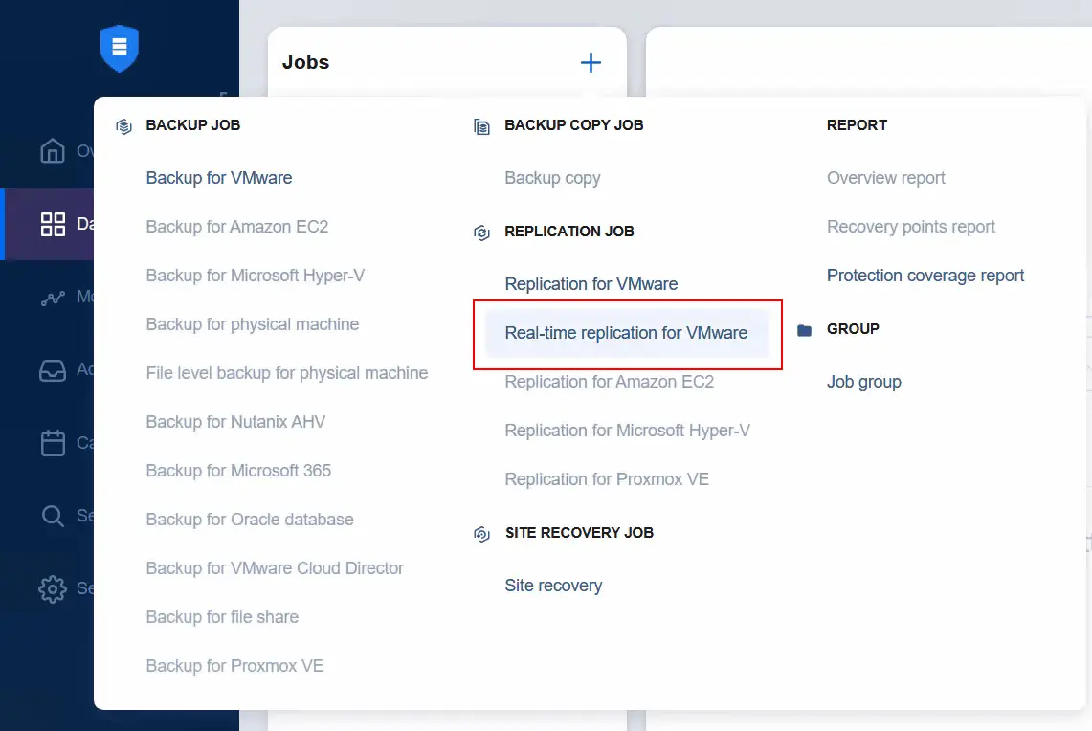Open the Protection coverage report
This screenshot has width=1092, height=731.
(925, 276)
